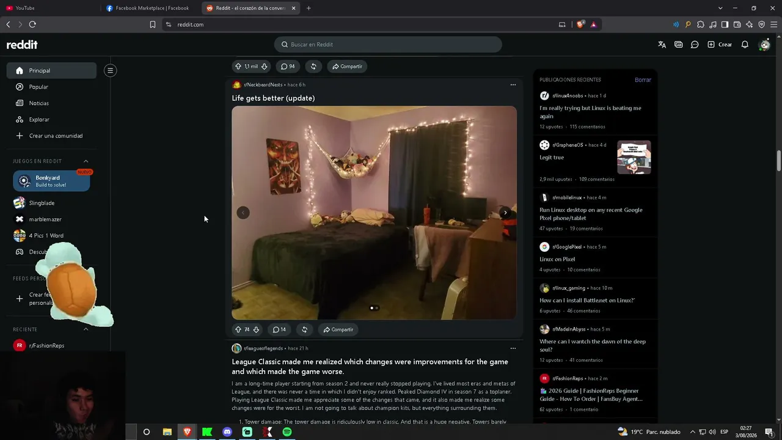Viewport: 782px width, 440px height.
Task: Click the bedroom photo in the post
Action: 374,213
